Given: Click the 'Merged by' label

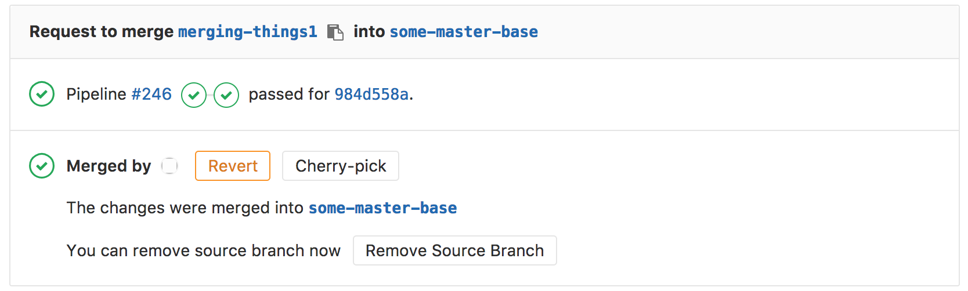Looking at the screenshot, I should (109, 166).
